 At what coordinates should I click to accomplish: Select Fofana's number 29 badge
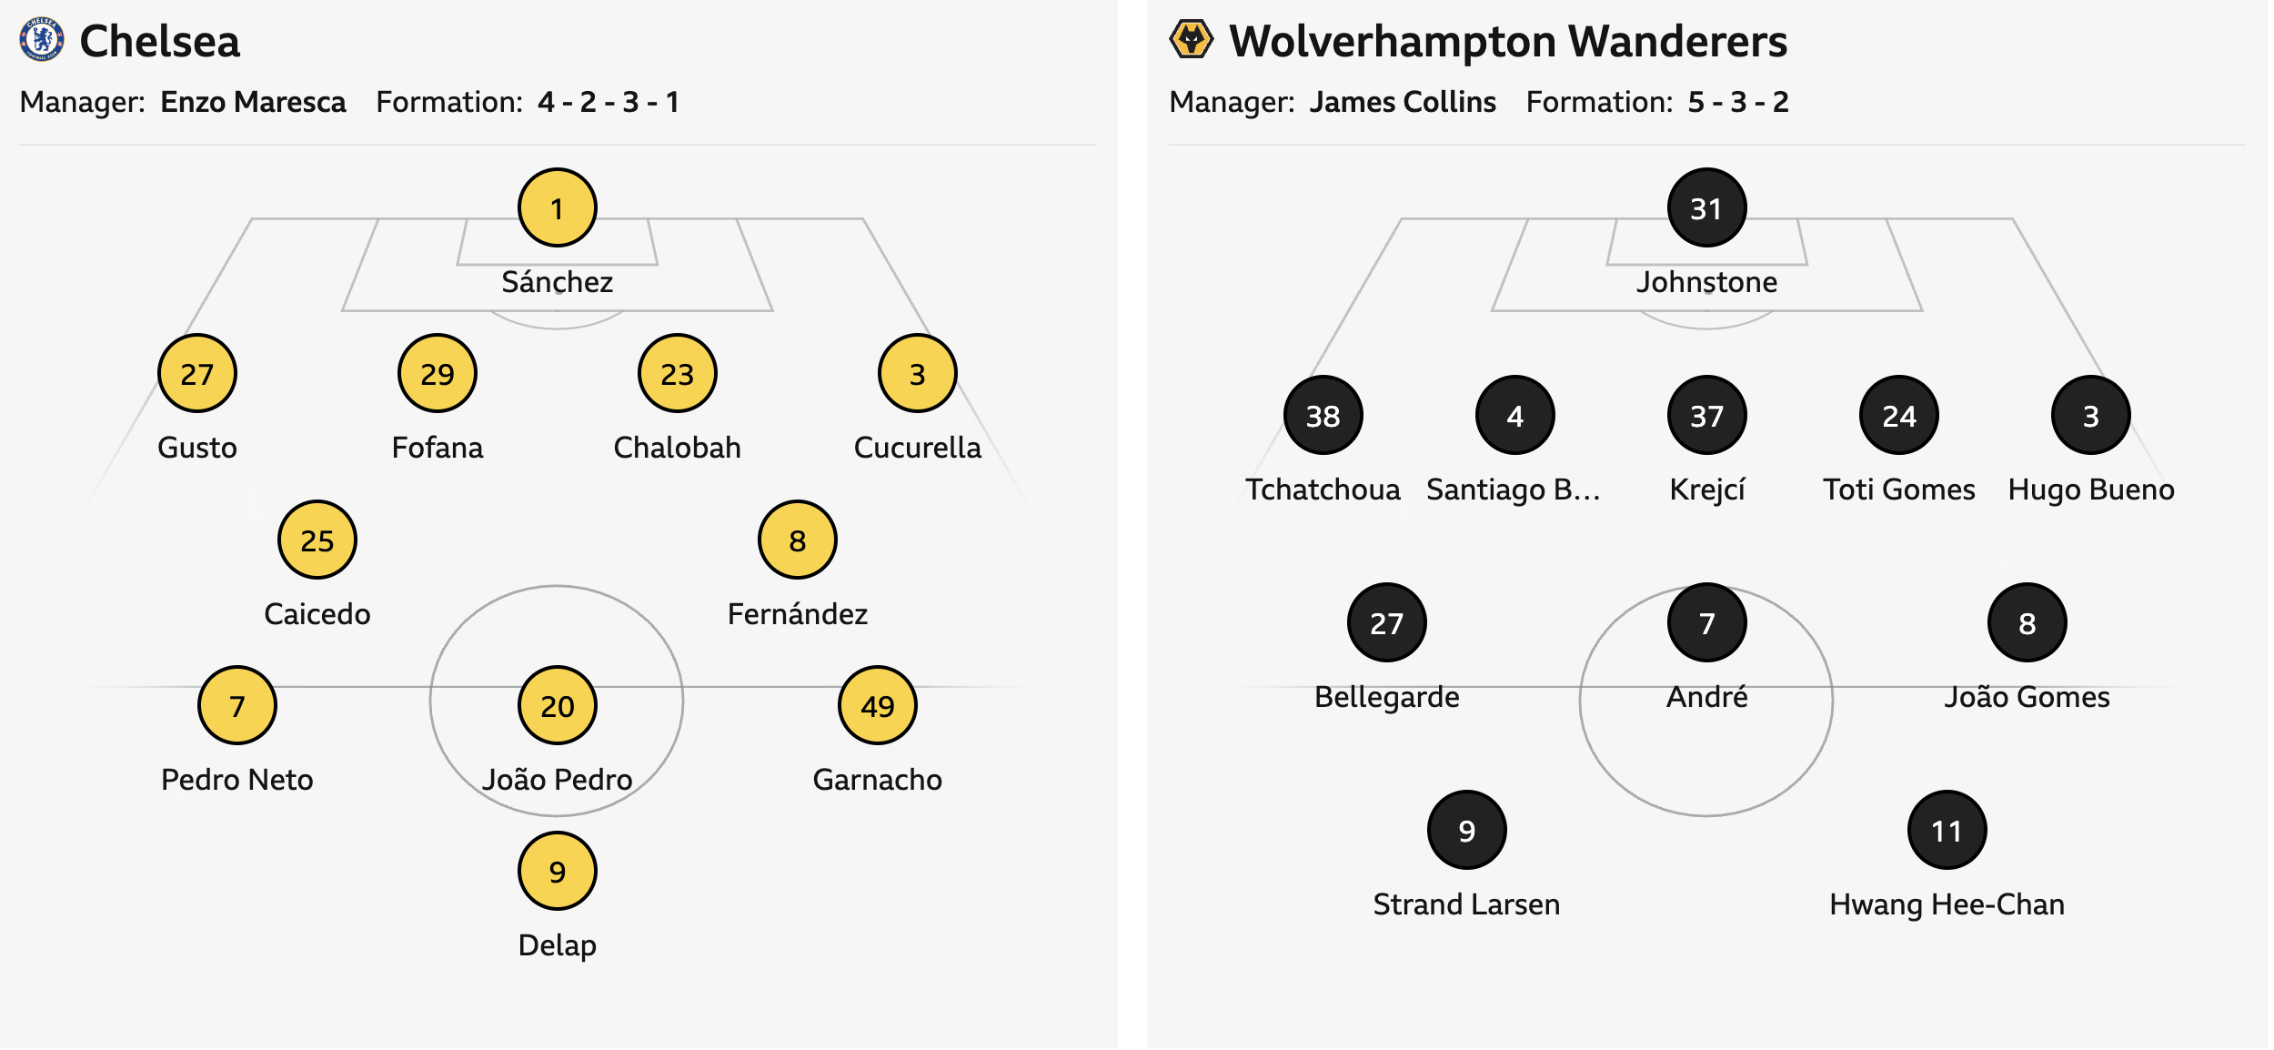438,374
